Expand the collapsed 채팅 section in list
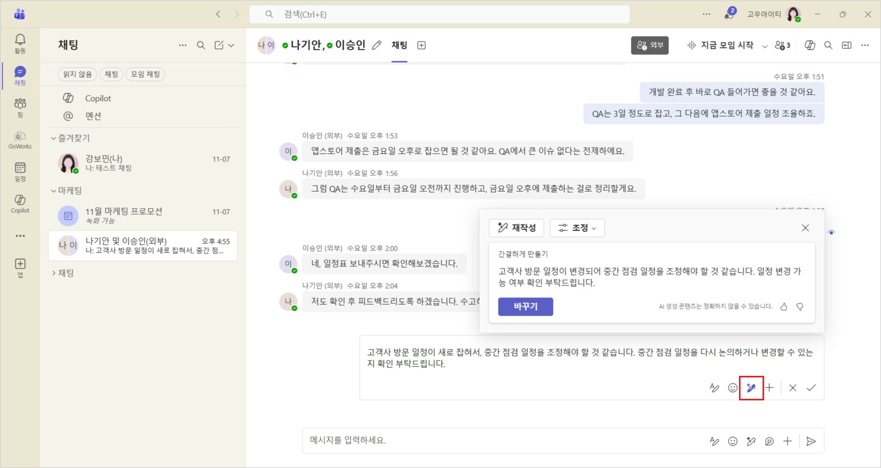This screenshot has width=881, height=468. click(54, 273)
